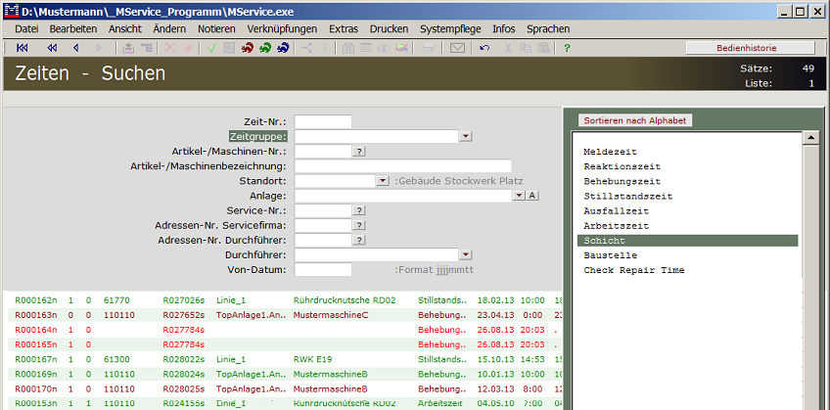The height and width of the screenshot is (410, 830).
Task: Click the red figure icon in the toolbar
Action: (247, 48)
